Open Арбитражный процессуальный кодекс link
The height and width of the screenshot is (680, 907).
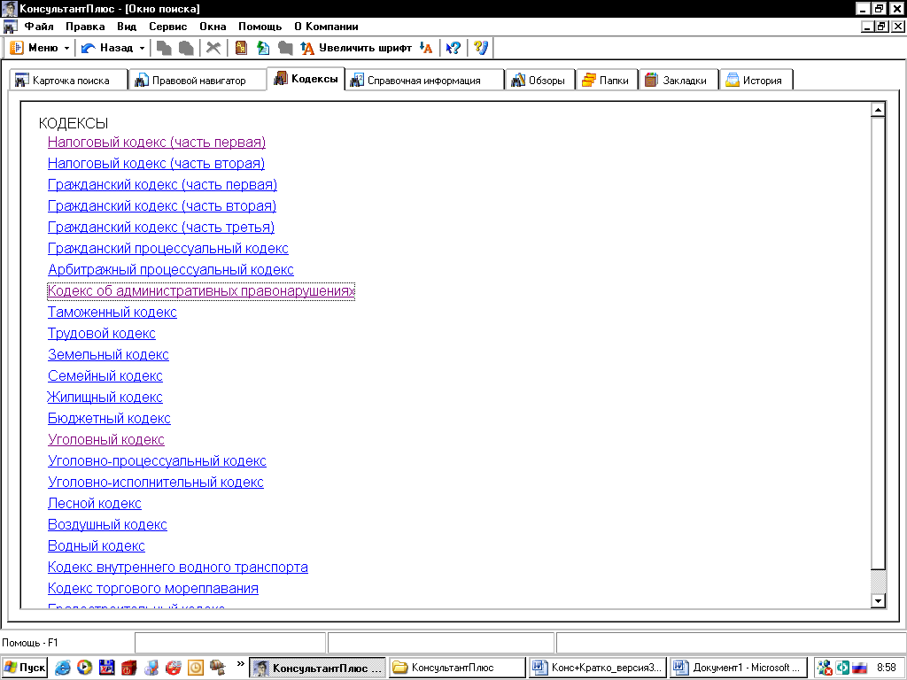[171, 270]
